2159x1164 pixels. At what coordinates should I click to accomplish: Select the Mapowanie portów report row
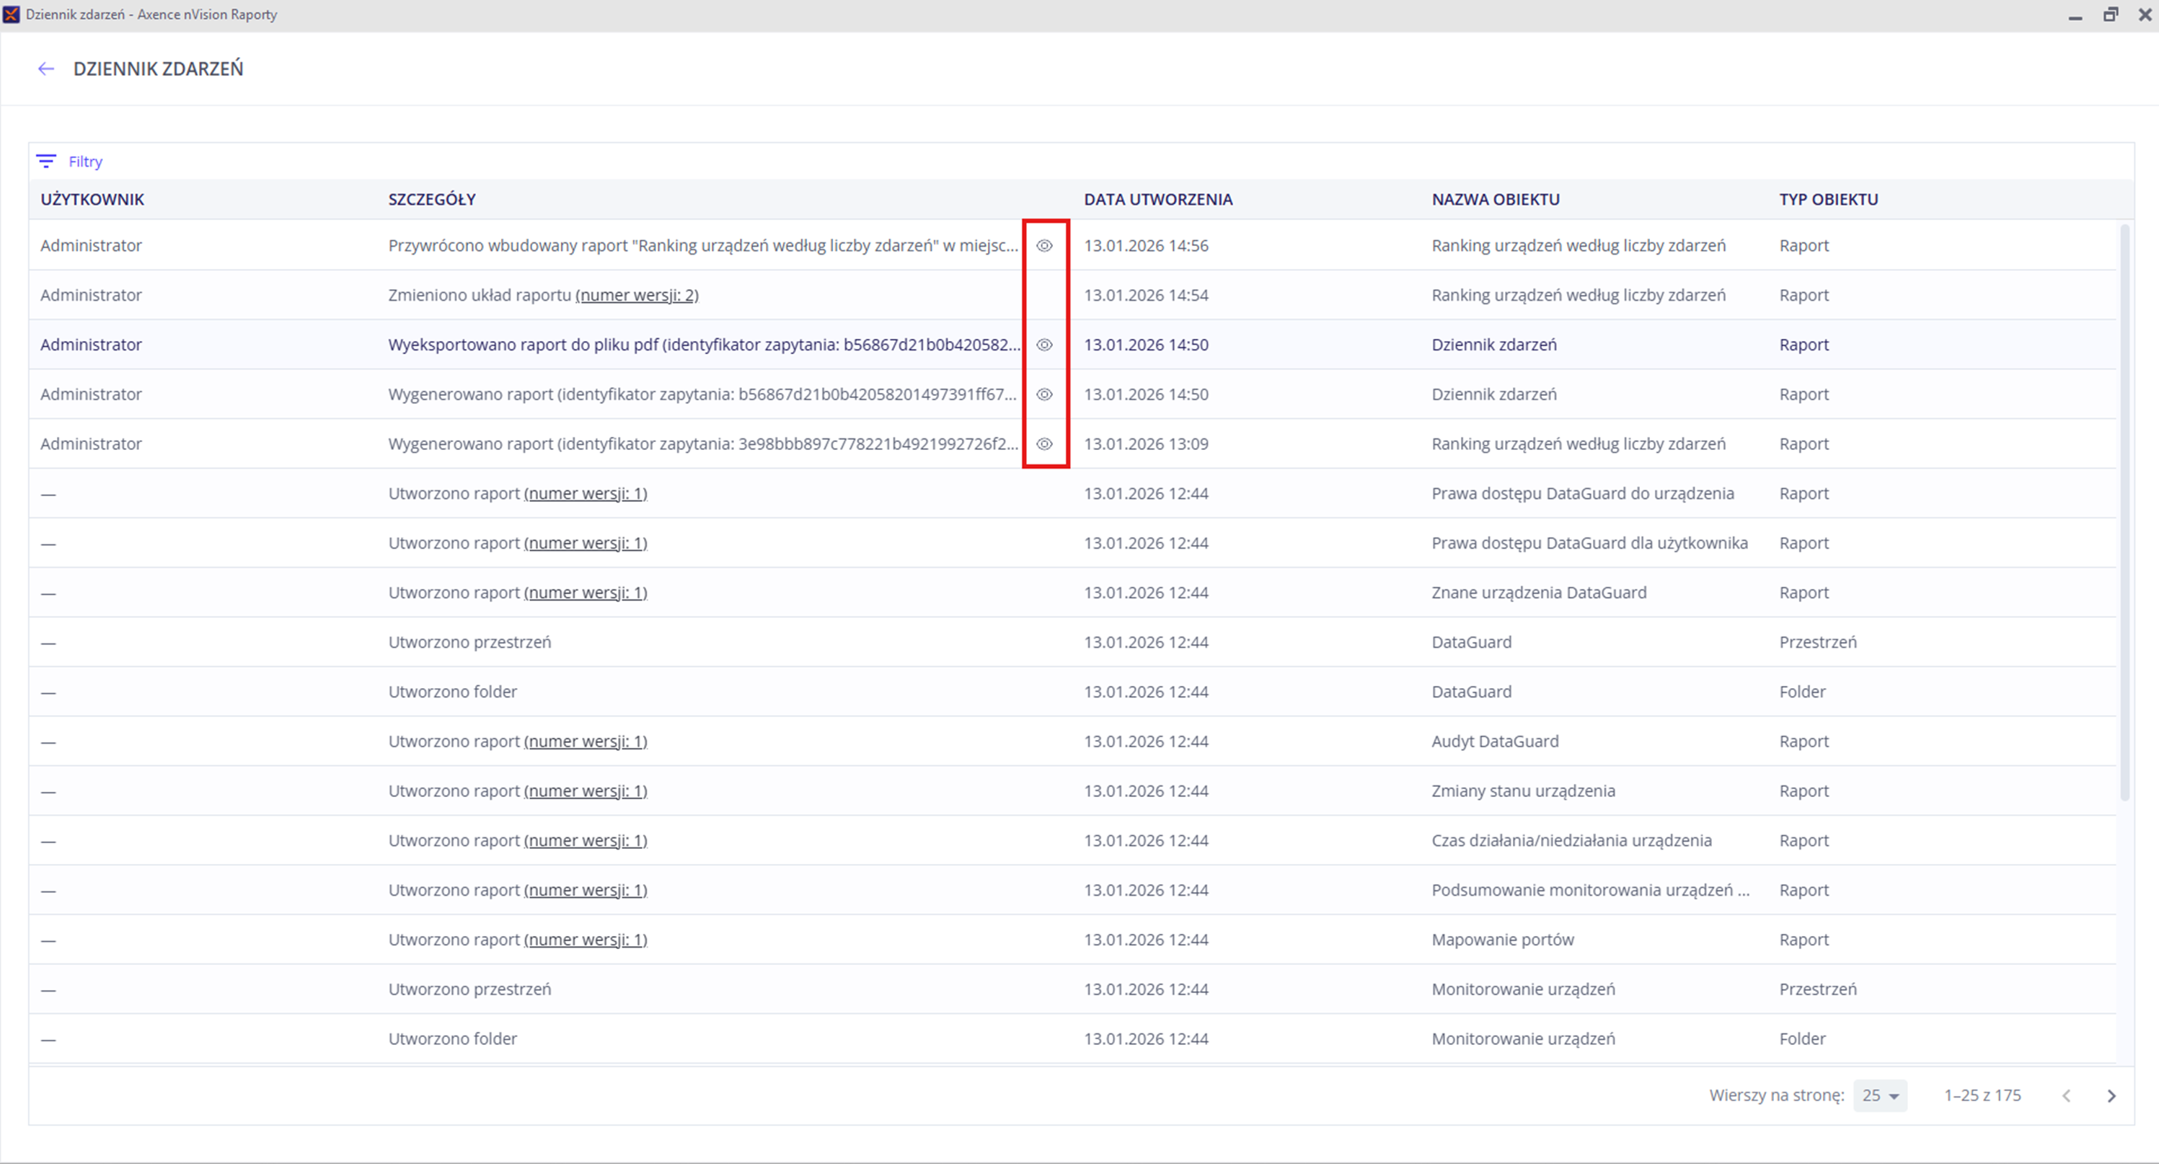[x=1502, y=940]
